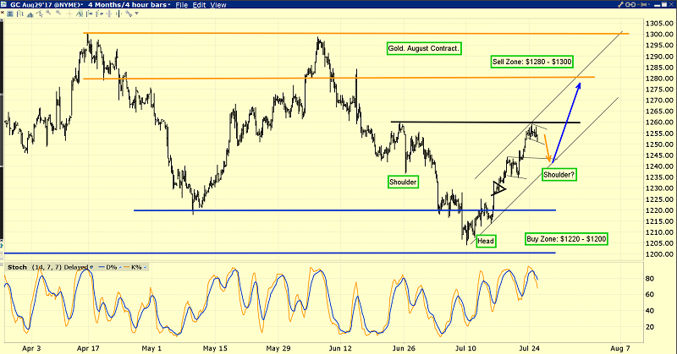Click the 'Head' annotation box

[485, 241]
